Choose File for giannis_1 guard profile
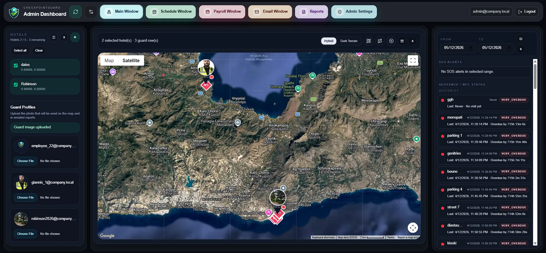 pyautogui.click(x=25, y=197)
